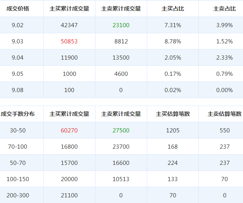Click the 主卖估算笔数 column header
Image resolution: width=243 pixels, height=203 pixels.
click(225, 114)
